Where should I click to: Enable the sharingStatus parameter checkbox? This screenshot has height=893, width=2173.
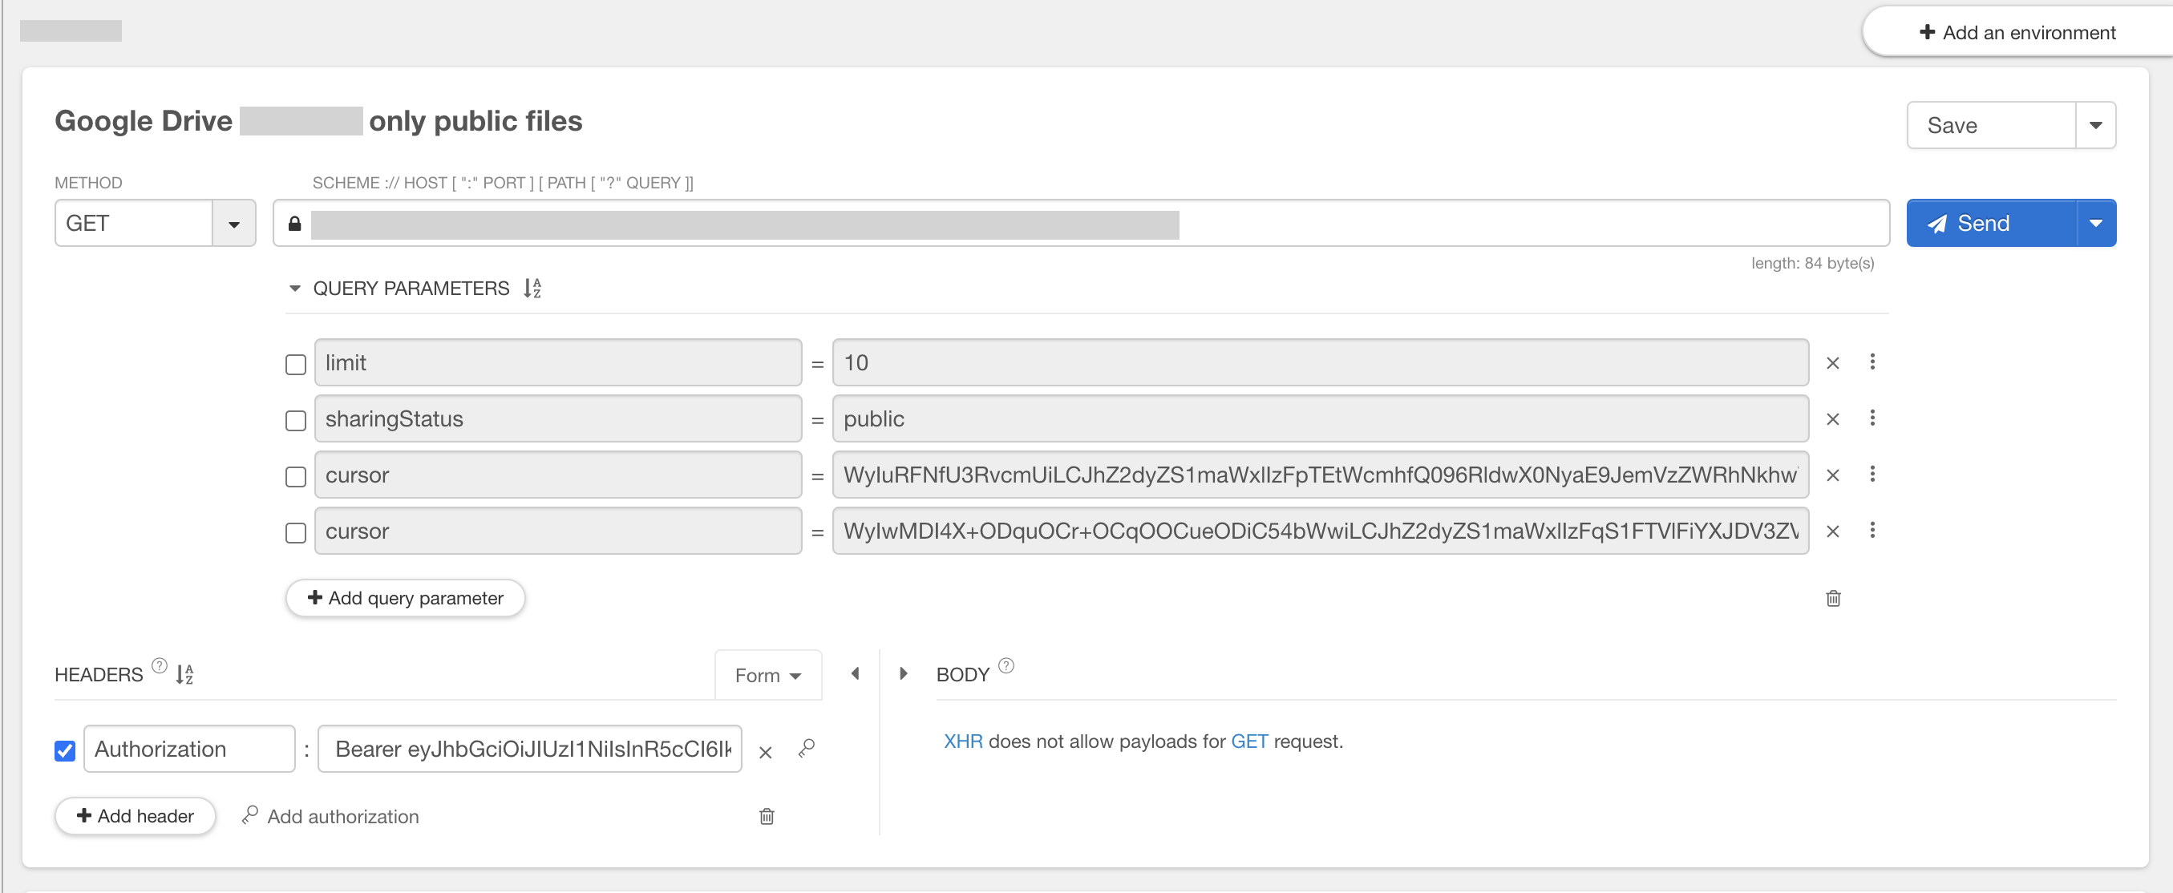(295, 421)
